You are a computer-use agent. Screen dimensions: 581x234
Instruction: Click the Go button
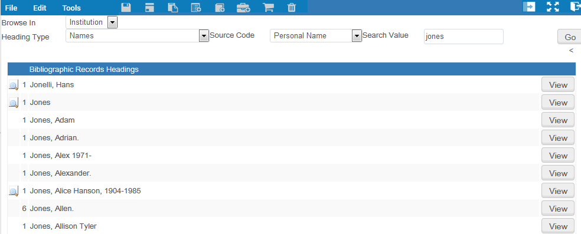570,37
